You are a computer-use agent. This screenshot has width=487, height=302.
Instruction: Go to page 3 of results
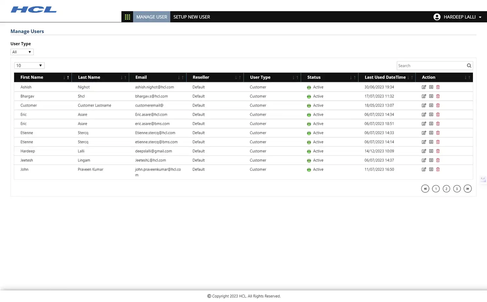[457, 188]
